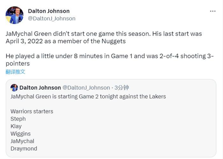Image resolution: width=223 pixels, height=159 pixels.
Task: Click the paragraph about 8 minutes in Game 1
Action: (x=110, y=60)
